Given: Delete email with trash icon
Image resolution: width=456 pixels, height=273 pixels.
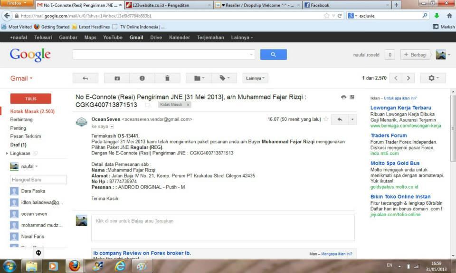Looking at the screenshot, I should click(167, 78).
